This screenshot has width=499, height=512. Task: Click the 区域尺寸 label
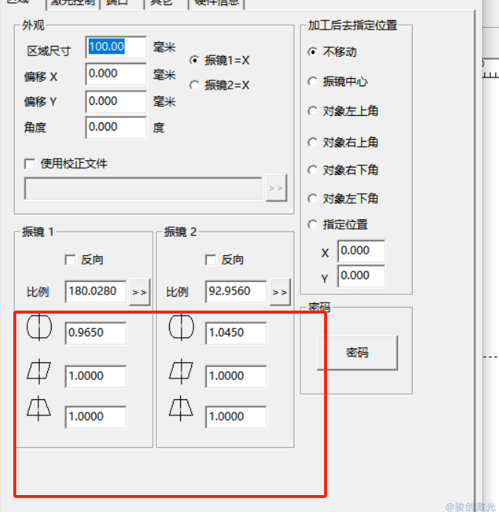[x=49, y=51]
